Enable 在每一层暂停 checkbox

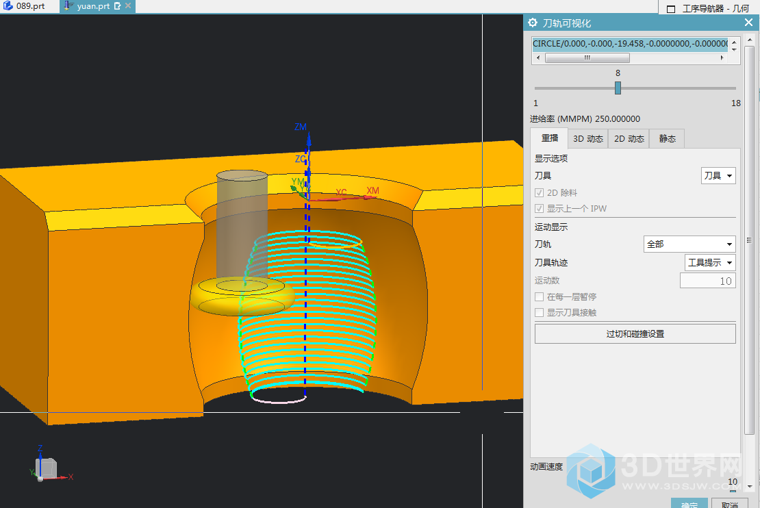tap(539, 296)
